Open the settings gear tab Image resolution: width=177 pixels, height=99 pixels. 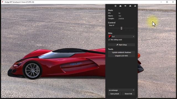coord(115,6)
